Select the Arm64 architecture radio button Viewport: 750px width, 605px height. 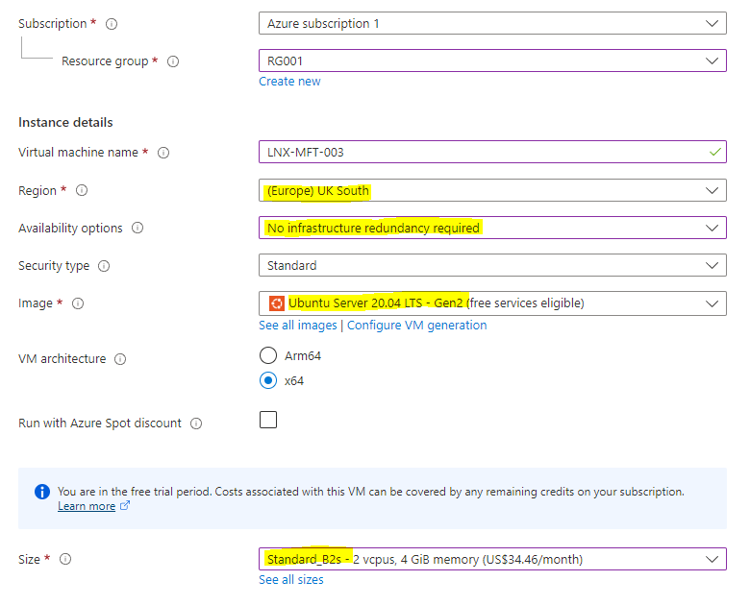tap(268, 355)
